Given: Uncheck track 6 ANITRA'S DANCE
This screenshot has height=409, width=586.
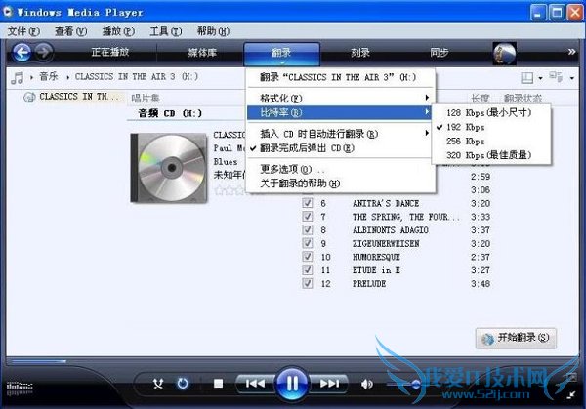Looking at the screenshot, I should 308,203.
